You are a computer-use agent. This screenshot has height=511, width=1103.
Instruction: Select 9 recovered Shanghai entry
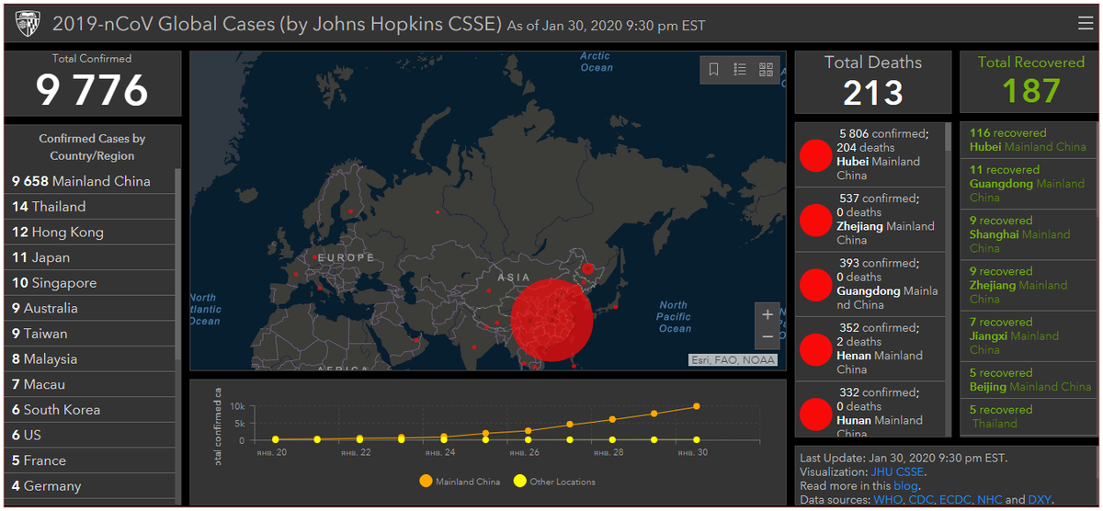tap(1028, 234)
